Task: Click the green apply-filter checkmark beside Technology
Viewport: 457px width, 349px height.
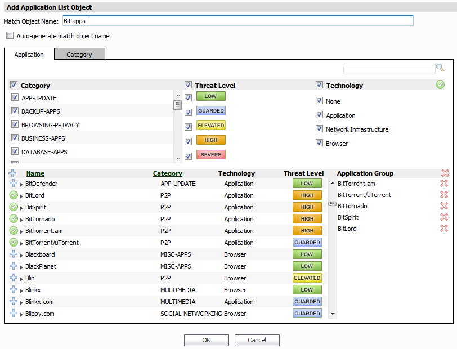Action: click(440, 85)
